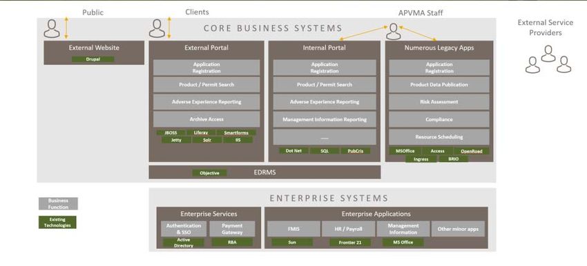Click the Clients user person icon

(157, 28)
